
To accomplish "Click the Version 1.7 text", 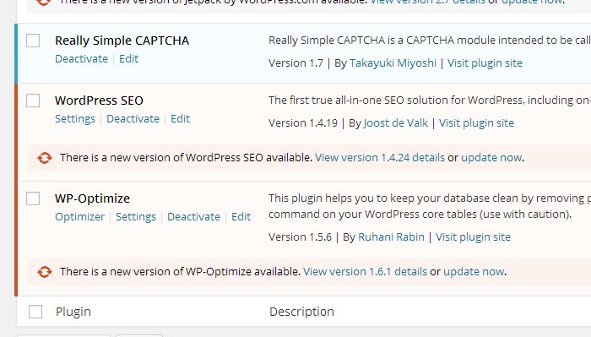I will click(x=295, y=63).
